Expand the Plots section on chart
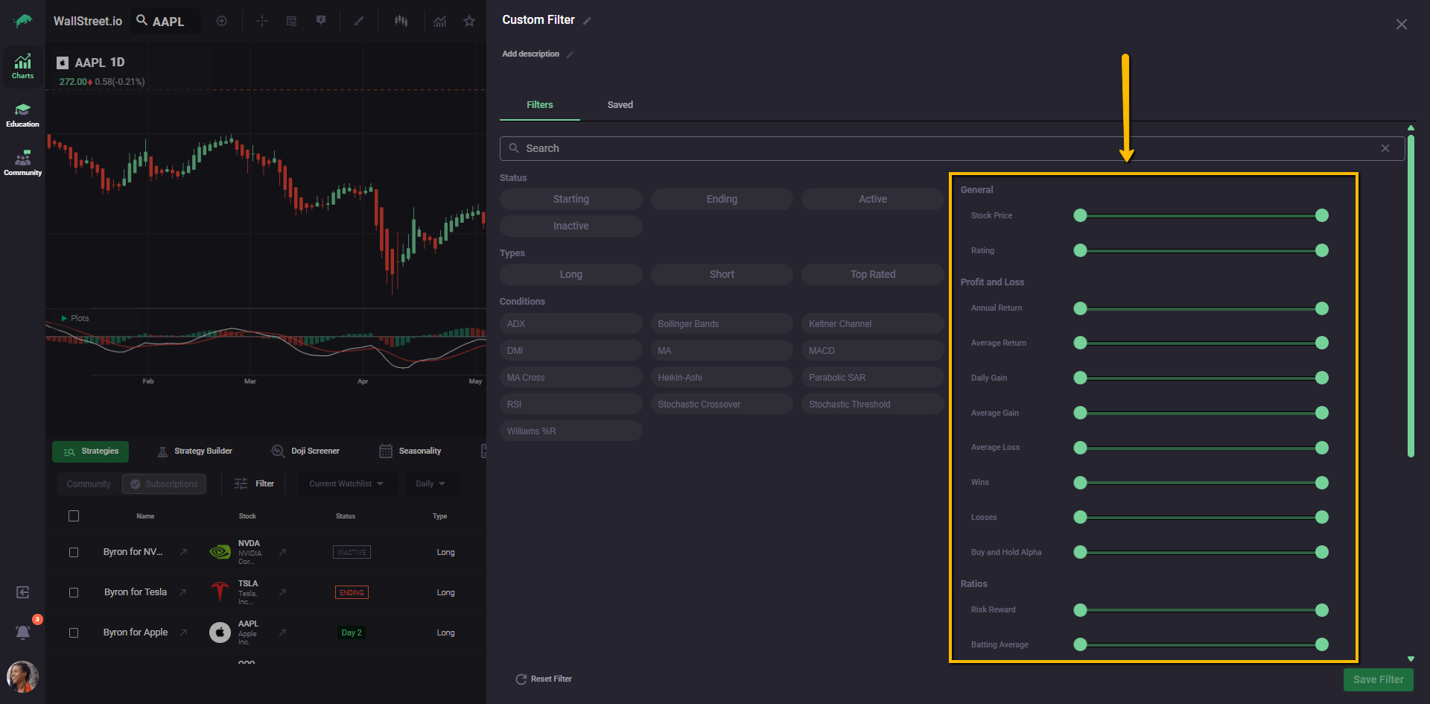 [x=74, y=318]
